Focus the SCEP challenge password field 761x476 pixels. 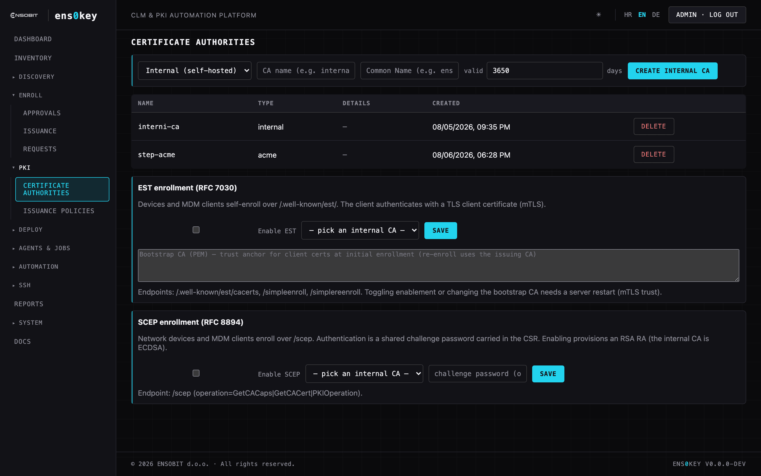477,374
